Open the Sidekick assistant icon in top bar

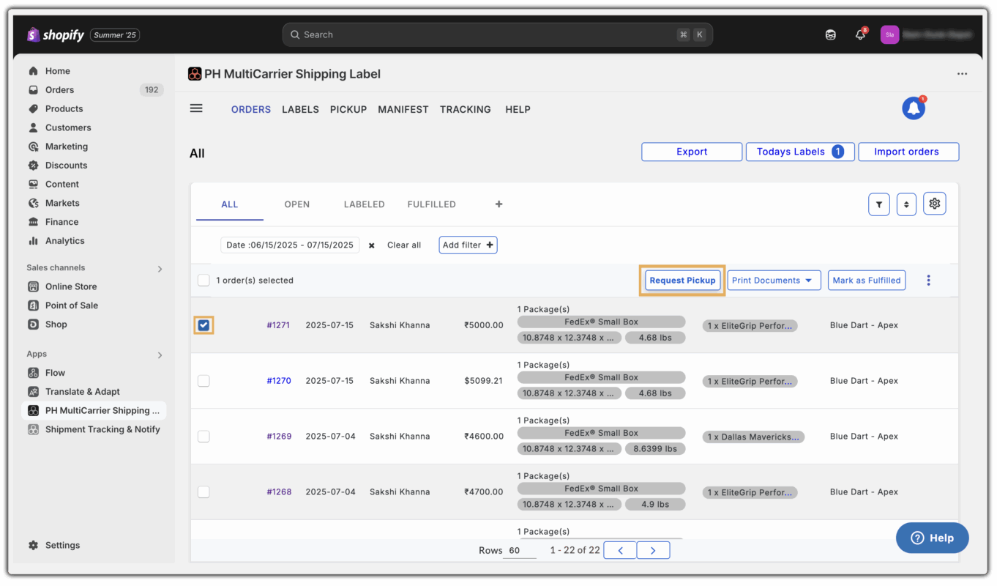tap(830, 34)
